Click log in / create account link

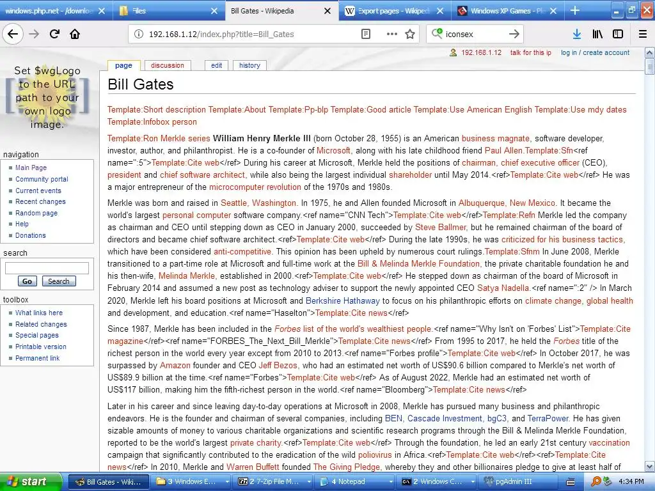tap(595, 52)
